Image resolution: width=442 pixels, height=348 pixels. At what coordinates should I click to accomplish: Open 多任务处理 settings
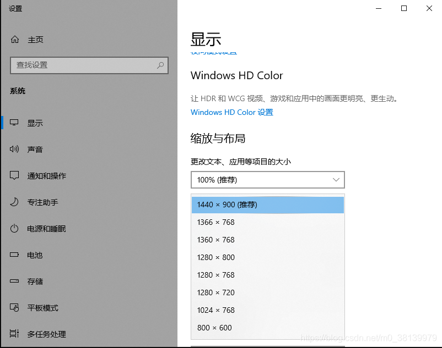click(x=46, y=334)
